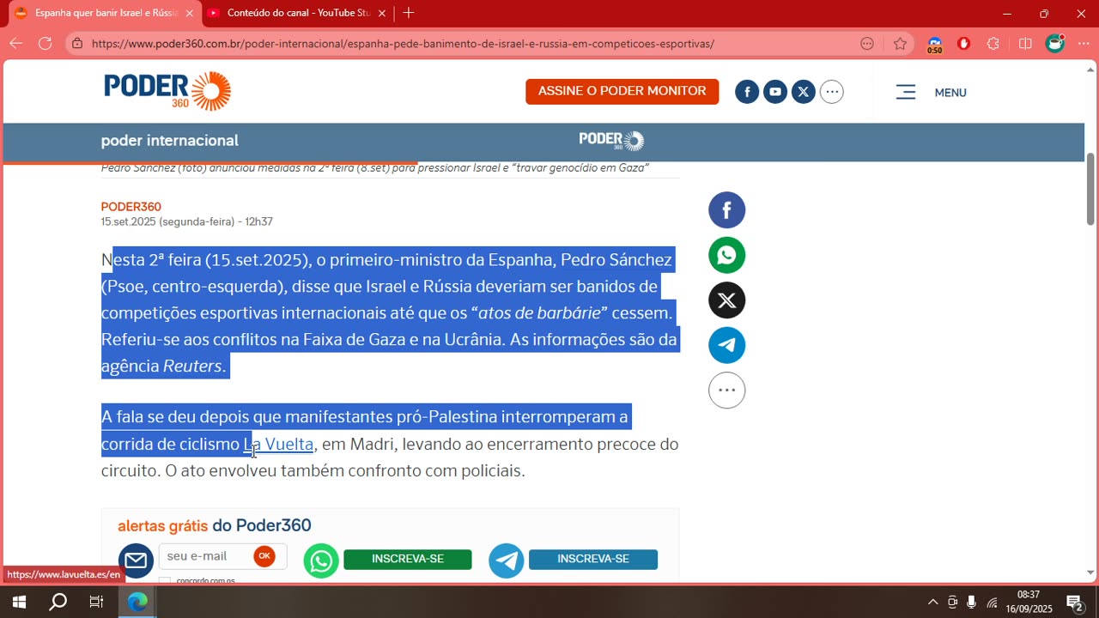Image resolution: width=1099 pixels, height=618 pixels.
Task: Open Task View in taskbar
Action: [96, 602]
